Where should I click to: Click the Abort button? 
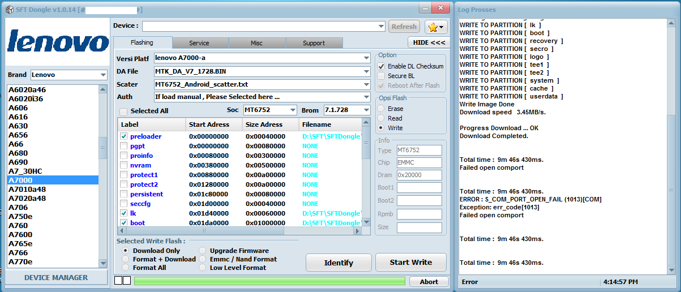pos(429,281)
